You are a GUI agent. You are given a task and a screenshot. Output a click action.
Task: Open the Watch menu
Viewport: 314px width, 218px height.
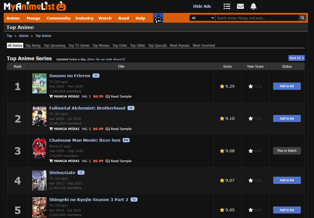pos(105,18)
